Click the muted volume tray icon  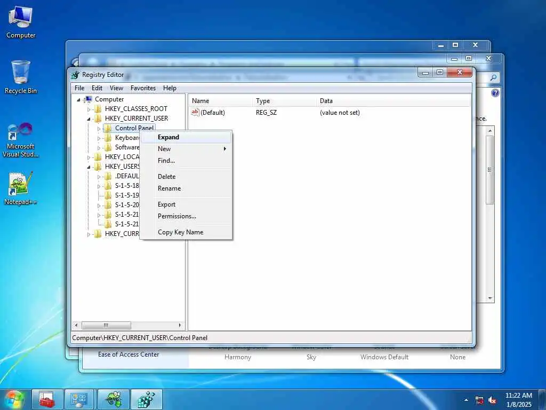(492, 400)
